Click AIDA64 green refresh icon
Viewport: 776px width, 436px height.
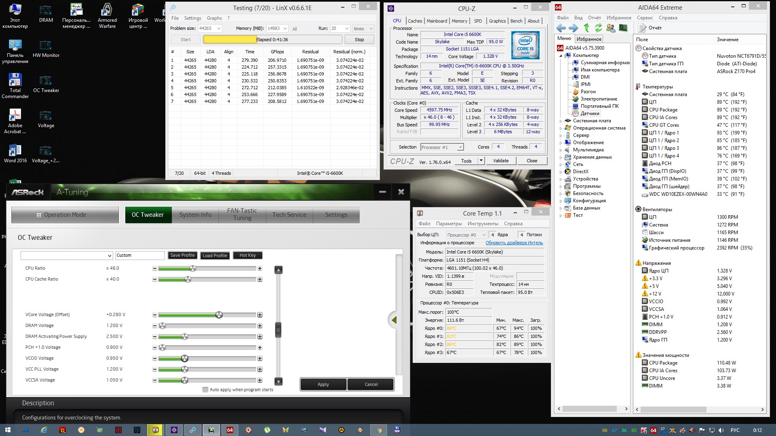coord(599,28)
